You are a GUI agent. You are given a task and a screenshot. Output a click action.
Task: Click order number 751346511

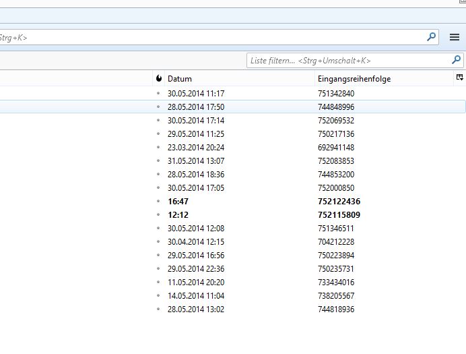tap(336, 228)
